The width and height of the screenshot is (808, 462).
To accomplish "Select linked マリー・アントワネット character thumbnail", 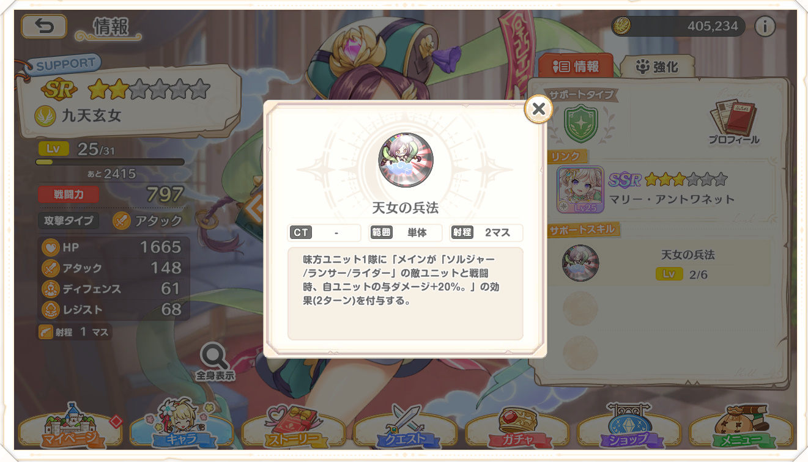I will click(580, 189).
